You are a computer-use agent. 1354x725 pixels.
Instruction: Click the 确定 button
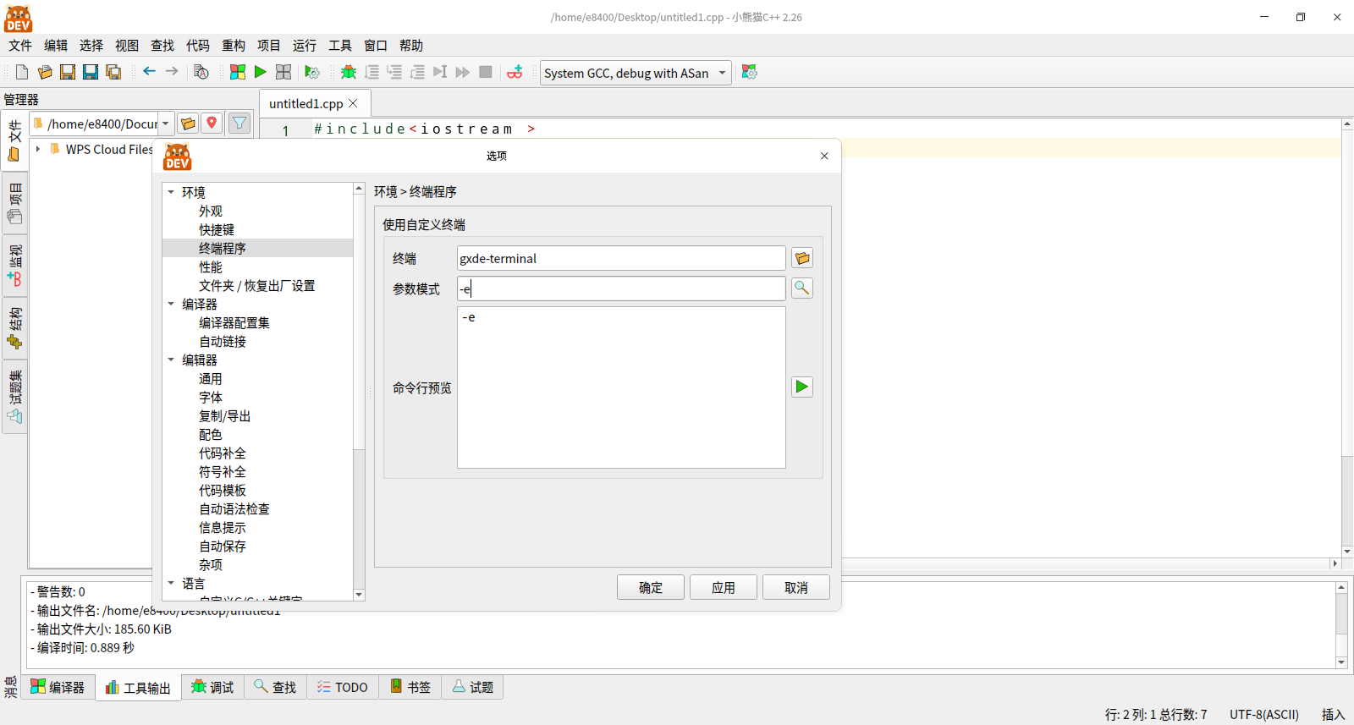(x=651, y=587)
